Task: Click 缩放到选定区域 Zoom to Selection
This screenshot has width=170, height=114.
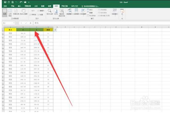Action: pyautogui.click(x=62, y=13)
